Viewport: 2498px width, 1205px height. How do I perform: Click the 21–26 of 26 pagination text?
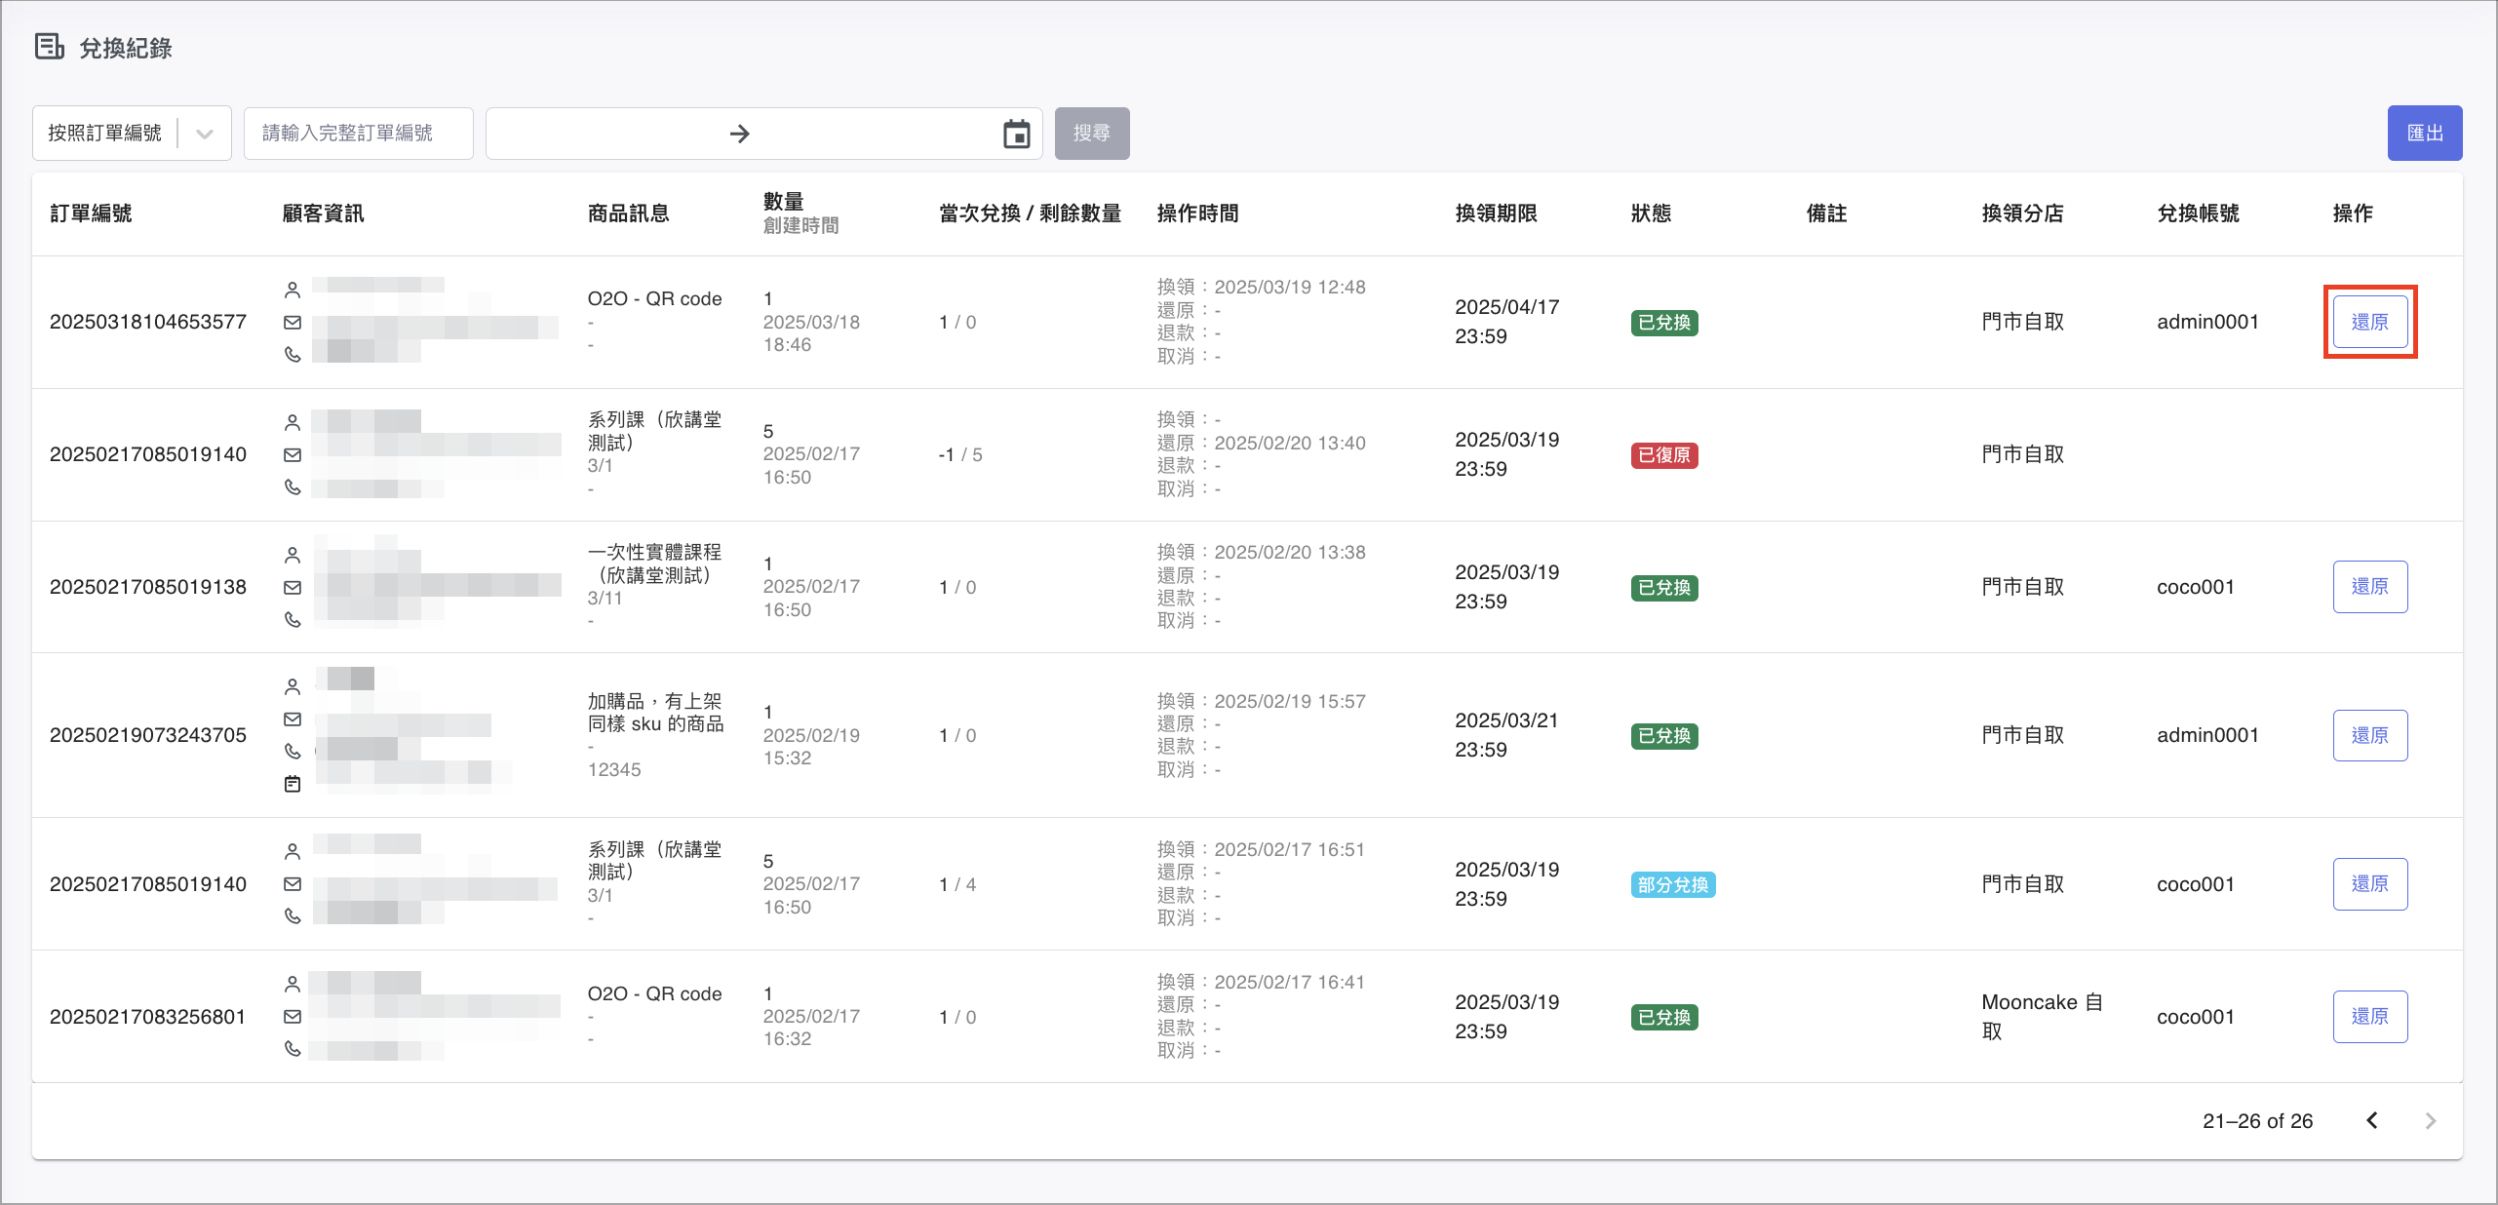(x=2257, y=1121)
